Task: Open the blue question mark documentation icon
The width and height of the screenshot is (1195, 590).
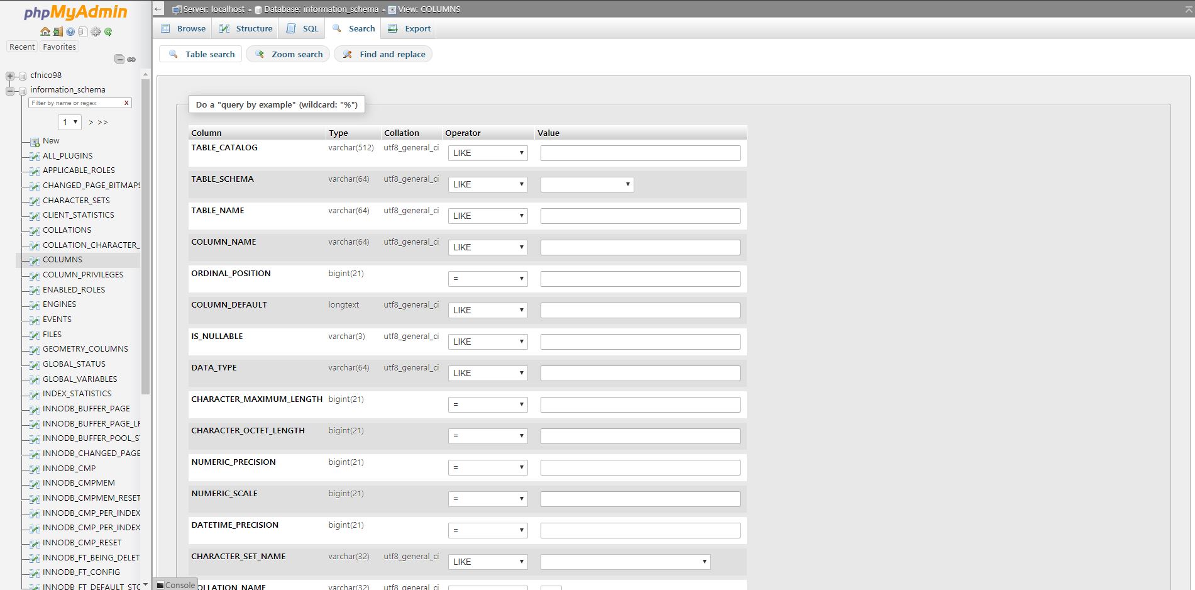Action: (70, 31)
